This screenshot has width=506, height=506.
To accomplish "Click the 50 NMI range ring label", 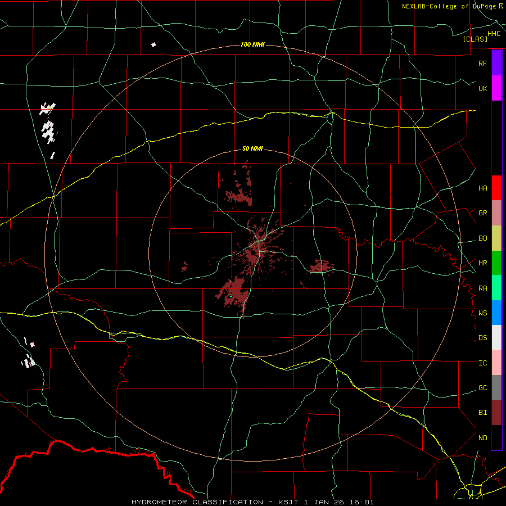I will [252, 148].
